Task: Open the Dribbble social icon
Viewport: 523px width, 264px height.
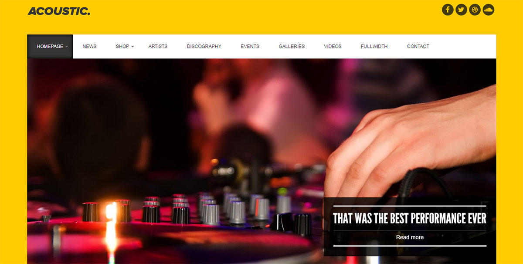Action: pos(475,10)
